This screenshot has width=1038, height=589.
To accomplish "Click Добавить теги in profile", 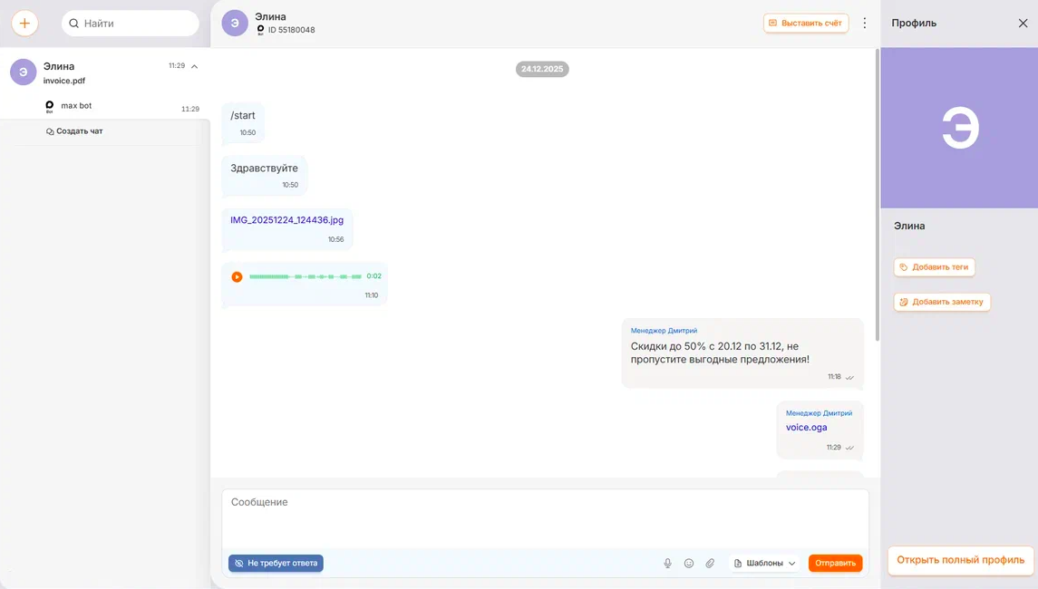I will tap(935, 267).
